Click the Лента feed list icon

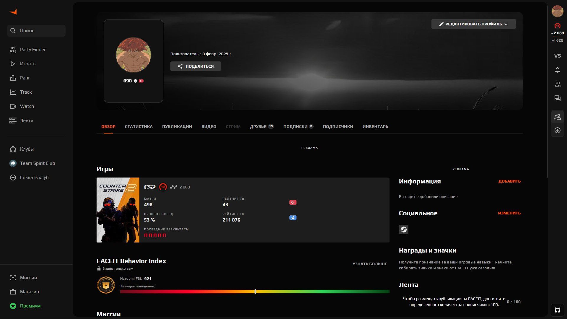point(13,121)
